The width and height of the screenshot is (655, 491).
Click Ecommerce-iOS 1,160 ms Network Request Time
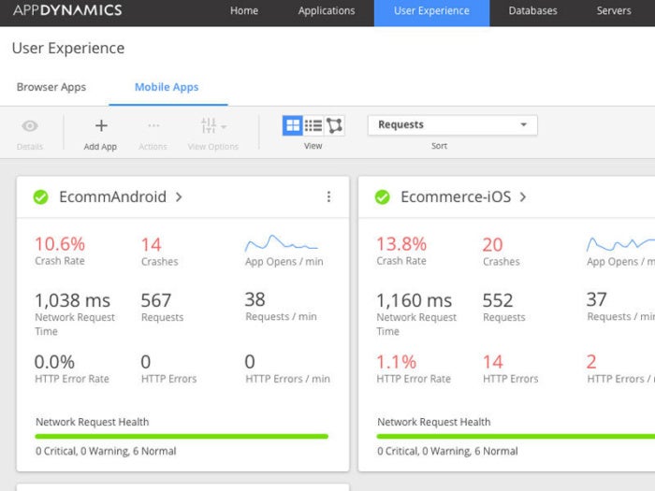(x=414, y=300)
